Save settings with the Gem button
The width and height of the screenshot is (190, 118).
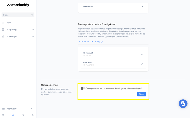(141, 94)
